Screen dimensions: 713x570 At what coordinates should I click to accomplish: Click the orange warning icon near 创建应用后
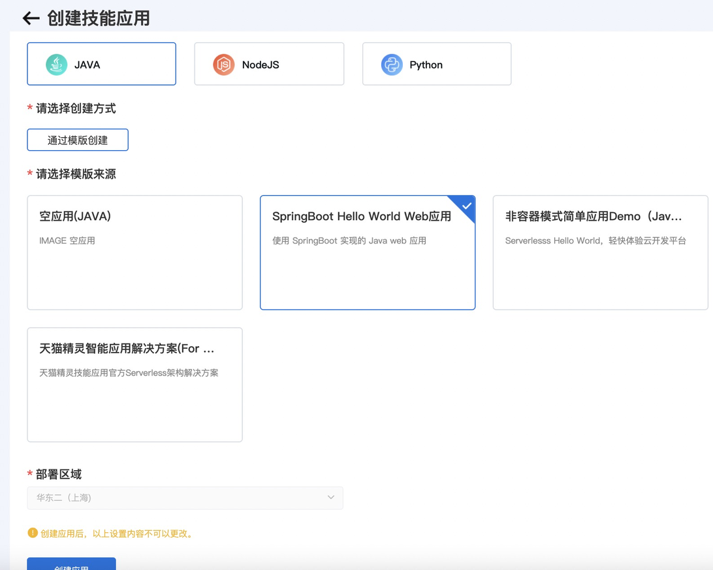(32, 533)
